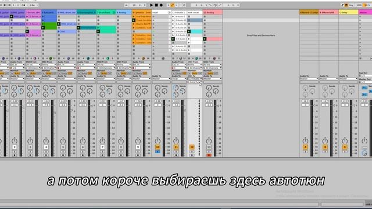Adjust the track 13 Analog volume fader
The image size is (372, 209).
[x=218, y=106]
